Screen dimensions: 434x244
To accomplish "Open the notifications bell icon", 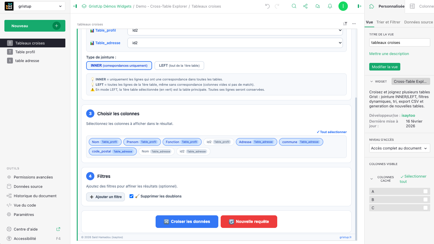I will 330,6.
